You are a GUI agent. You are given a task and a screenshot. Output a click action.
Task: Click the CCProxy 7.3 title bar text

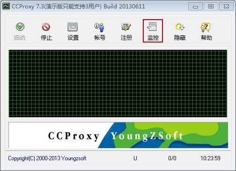(78, 7)
